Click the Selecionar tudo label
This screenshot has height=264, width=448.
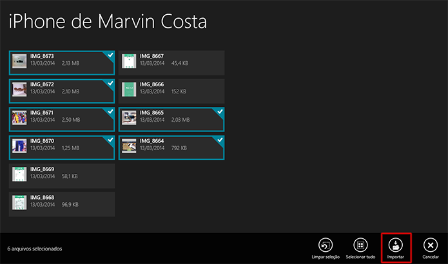(360, 257)
